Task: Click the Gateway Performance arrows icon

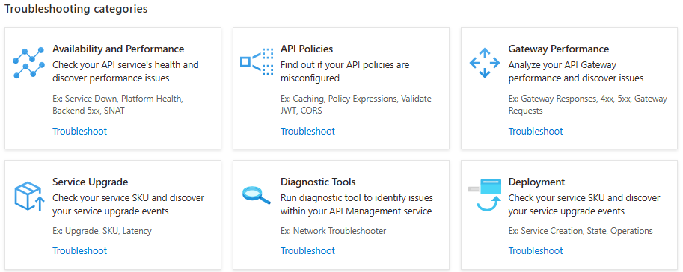Action: pyautogui.click(x=484, y=63)
